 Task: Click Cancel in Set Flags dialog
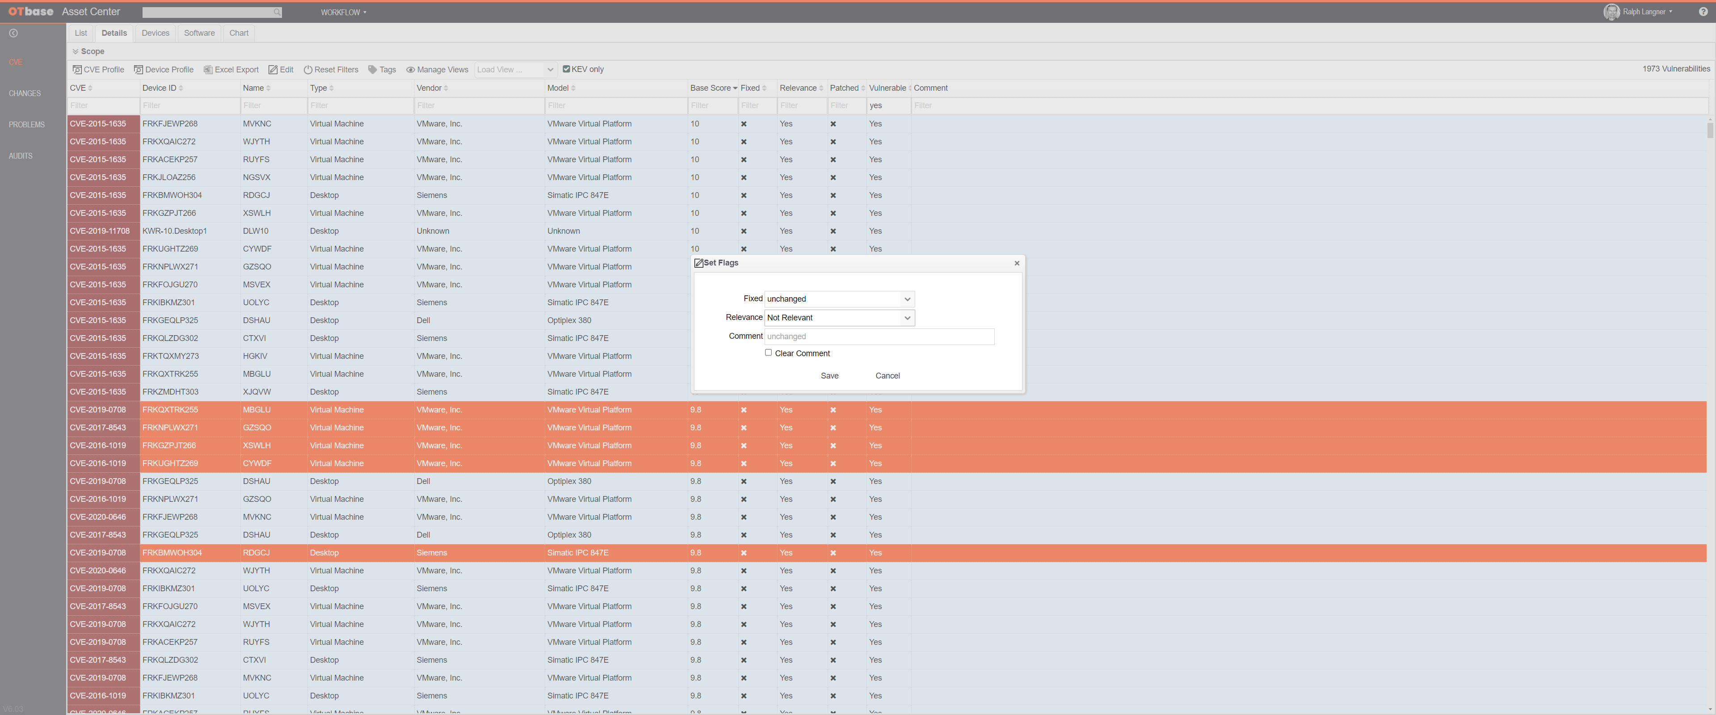[x=887, y=376]
